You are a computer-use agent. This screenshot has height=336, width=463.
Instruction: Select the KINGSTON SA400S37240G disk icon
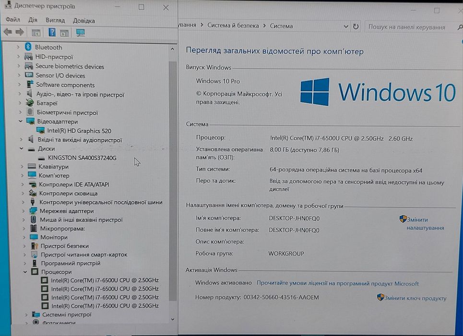(x=41, y=158)
